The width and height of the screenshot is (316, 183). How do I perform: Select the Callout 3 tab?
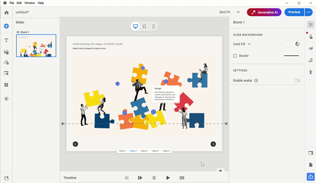[x=144, y=151]
